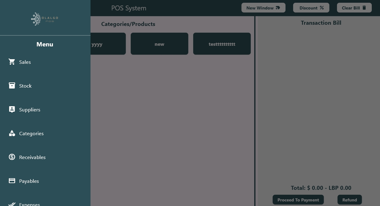Click the Expenses double-check icon
The image size is (380, 206).
point(12,204)
